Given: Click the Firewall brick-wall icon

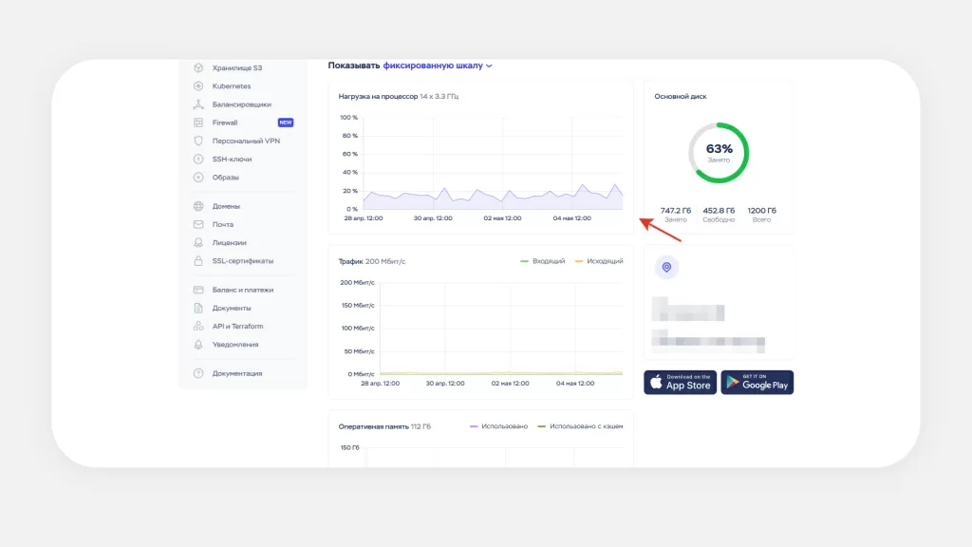Looking at the screenshot, I should point(198,123).
